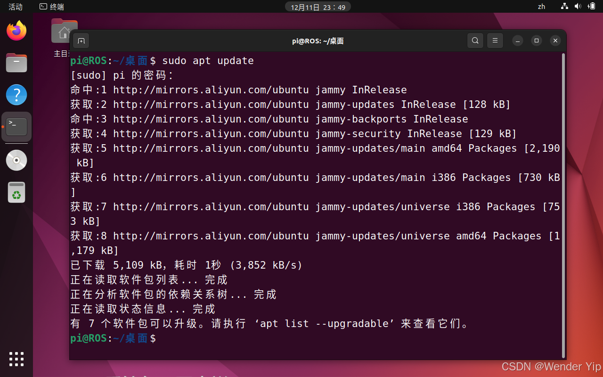Click the 'jammy-security InRelease [129 kB]' line
This screenshot has width=603, height=377.
tap(293, 134)
